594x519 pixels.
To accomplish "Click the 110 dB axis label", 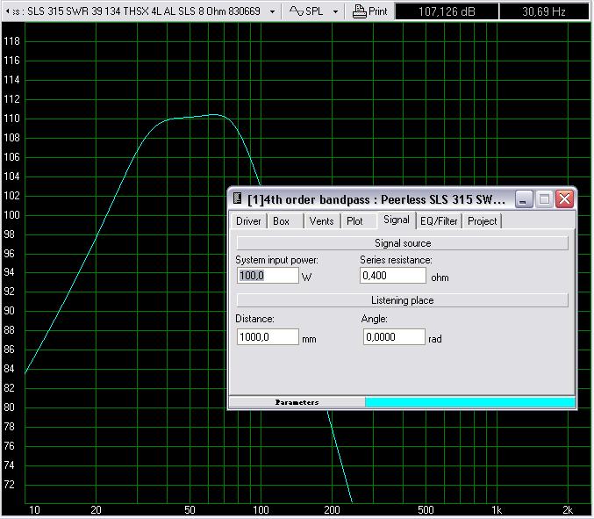I will click(x=11, y=119).
